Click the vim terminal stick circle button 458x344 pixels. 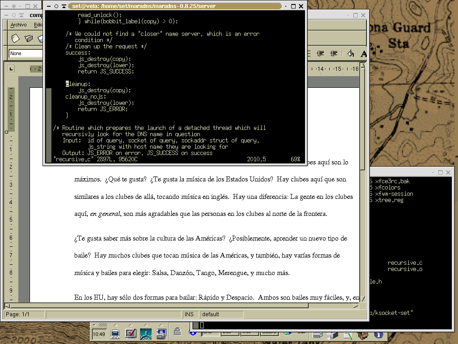click(56, 6)
